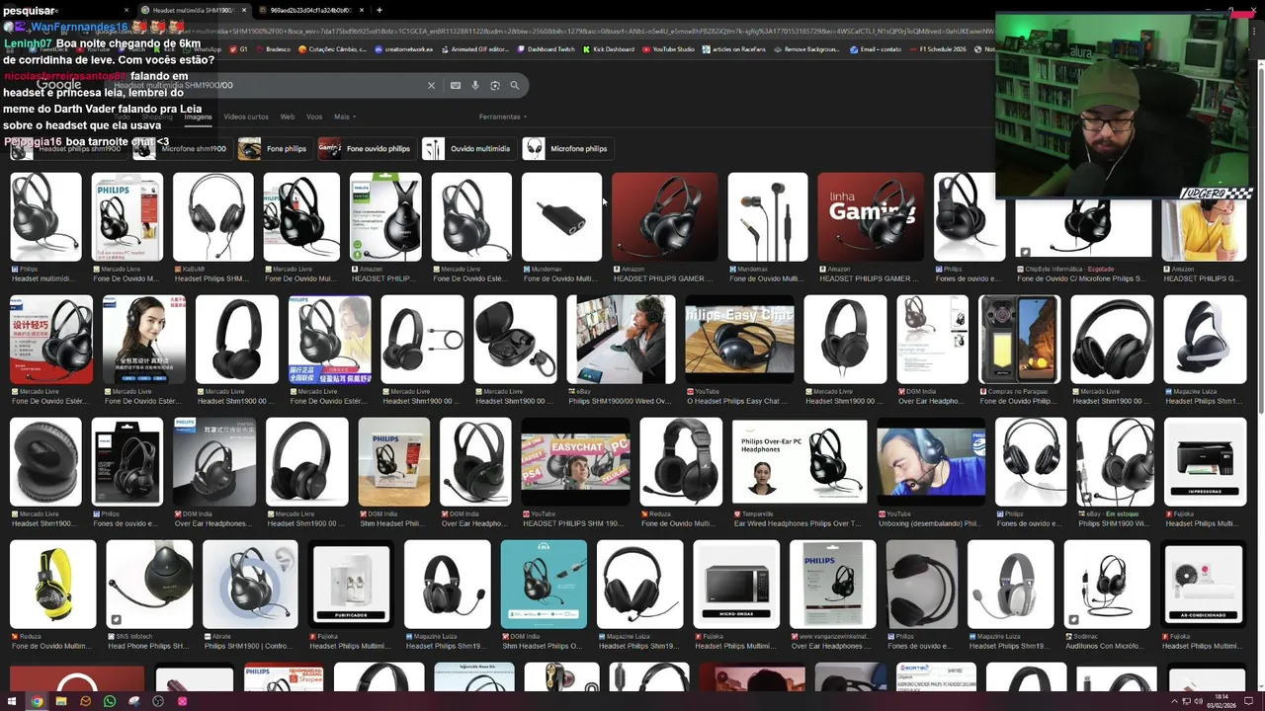Open the EASYCHAT PC YouTube video thumbnail

(575, 462)
